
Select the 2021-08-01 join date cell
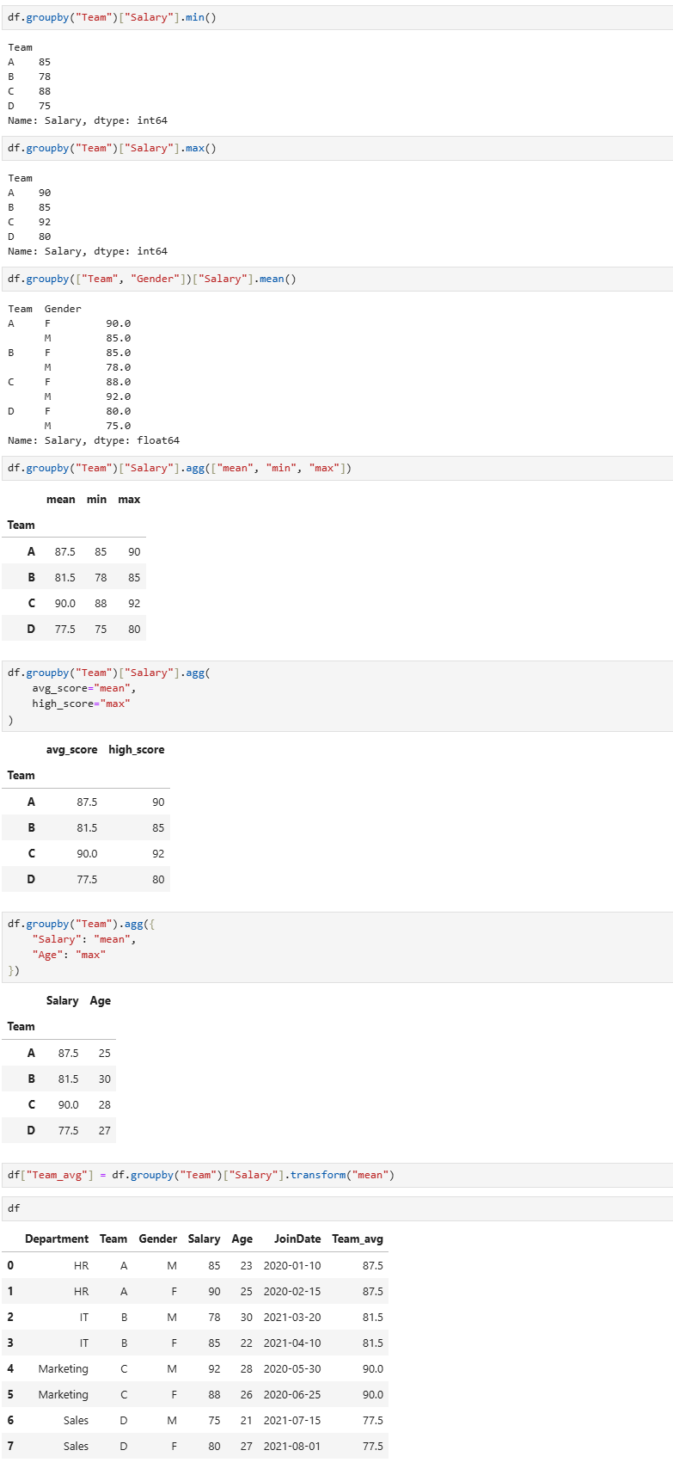point(292,1447)
